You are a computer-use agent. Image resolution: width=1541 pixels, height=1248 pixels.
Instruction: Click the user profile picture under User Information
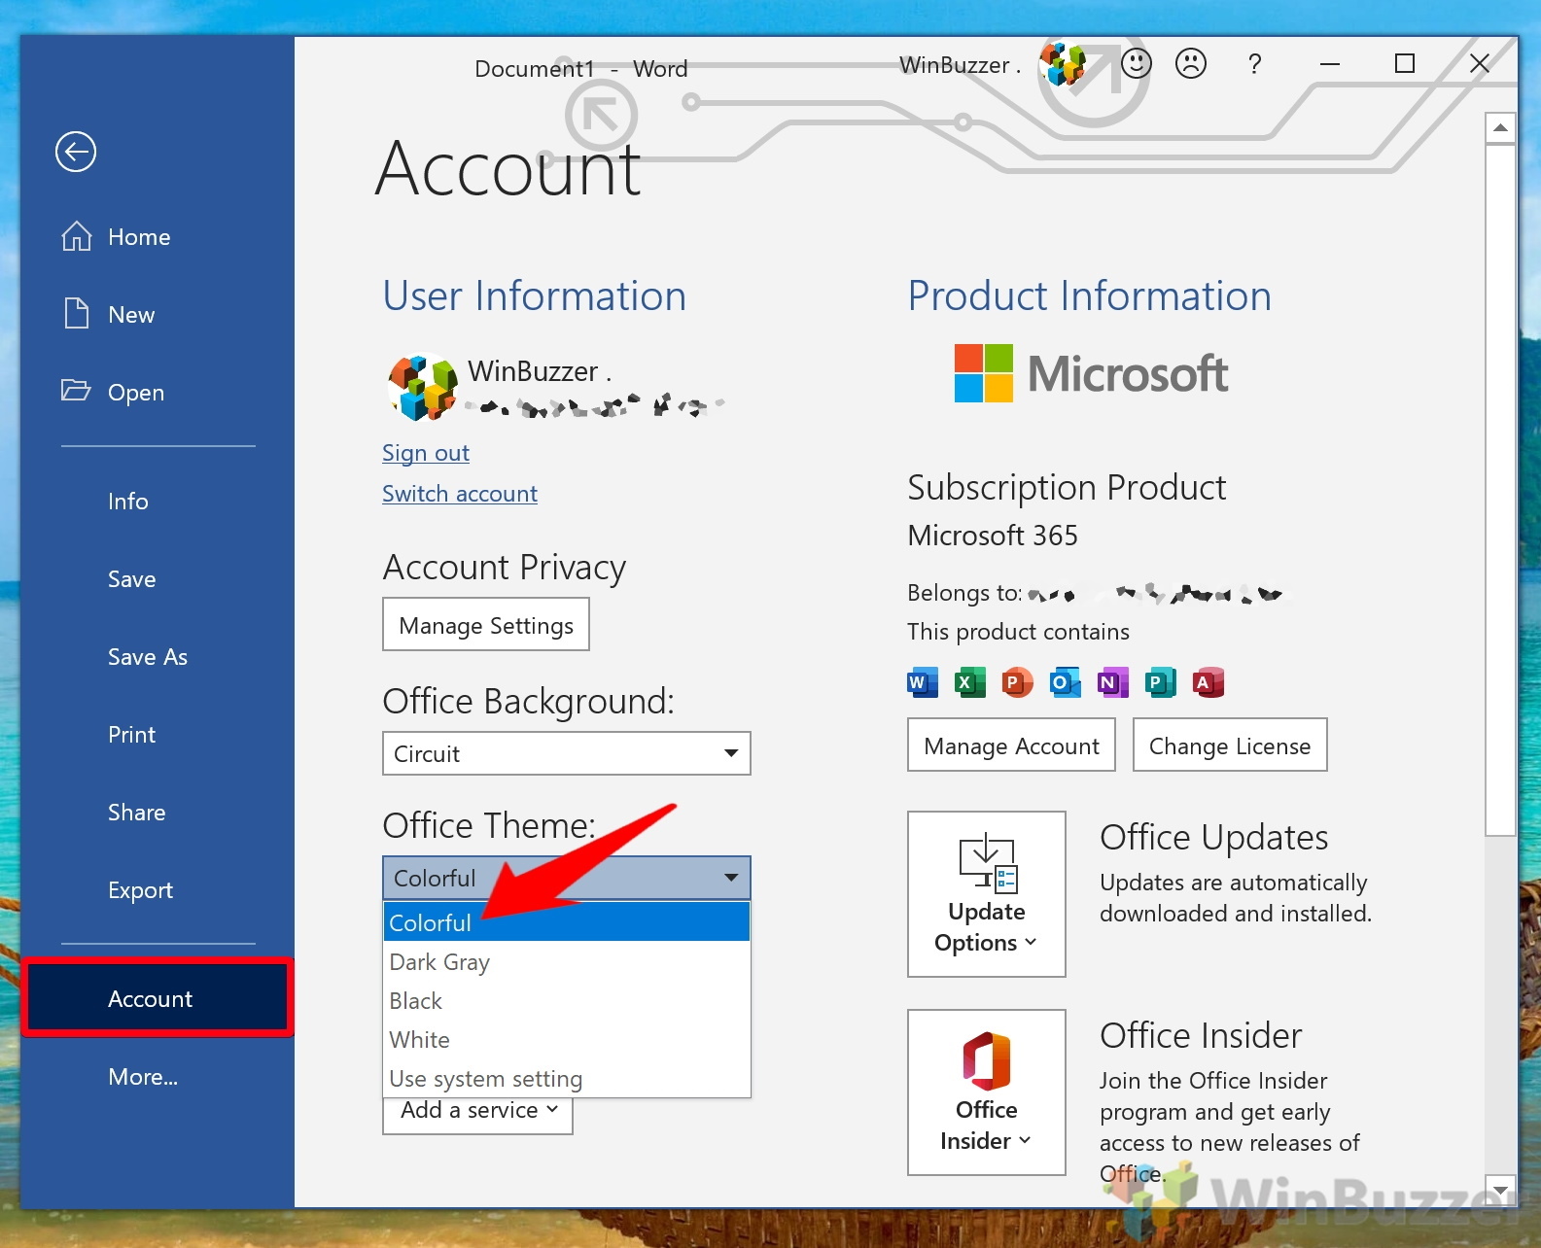click(x=423, y=387)
